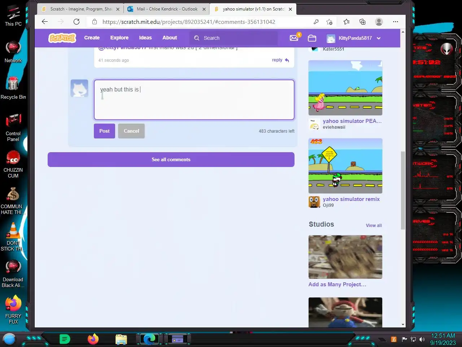Expand the KittyPanda5817 account dropdown
The height and width of the screenshot is (347, 462).
point(354,38)
